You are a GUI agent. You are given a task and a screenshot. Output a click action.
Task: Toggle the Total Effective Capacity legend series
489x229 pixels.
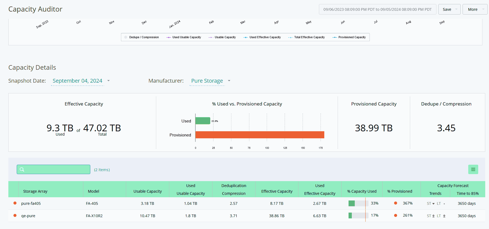point(307,37)
